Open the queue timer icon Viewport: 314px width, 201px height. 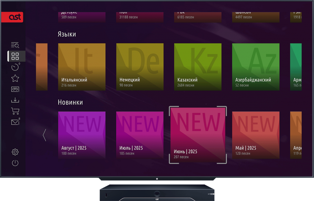(x=15, y=67)
